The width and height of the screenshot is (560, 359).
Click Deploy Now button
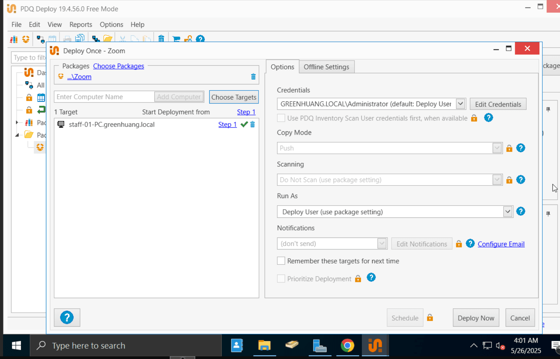coord(476,318)
